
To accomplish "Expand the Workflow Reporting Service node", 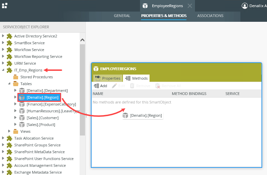I will [3, 57].
